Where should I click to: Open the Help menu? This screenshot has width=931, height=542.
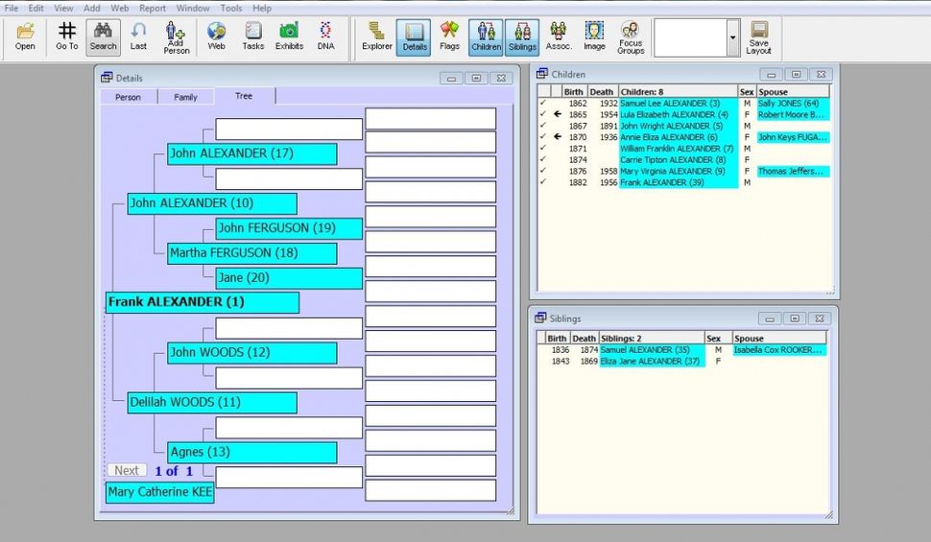[262, 9]
